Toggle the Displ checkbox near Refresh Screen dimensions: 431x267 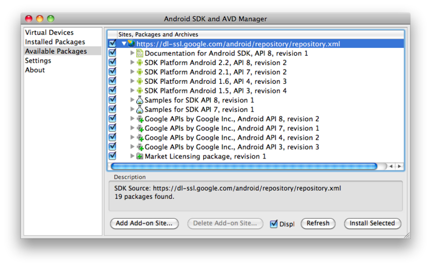coord(274,223)
